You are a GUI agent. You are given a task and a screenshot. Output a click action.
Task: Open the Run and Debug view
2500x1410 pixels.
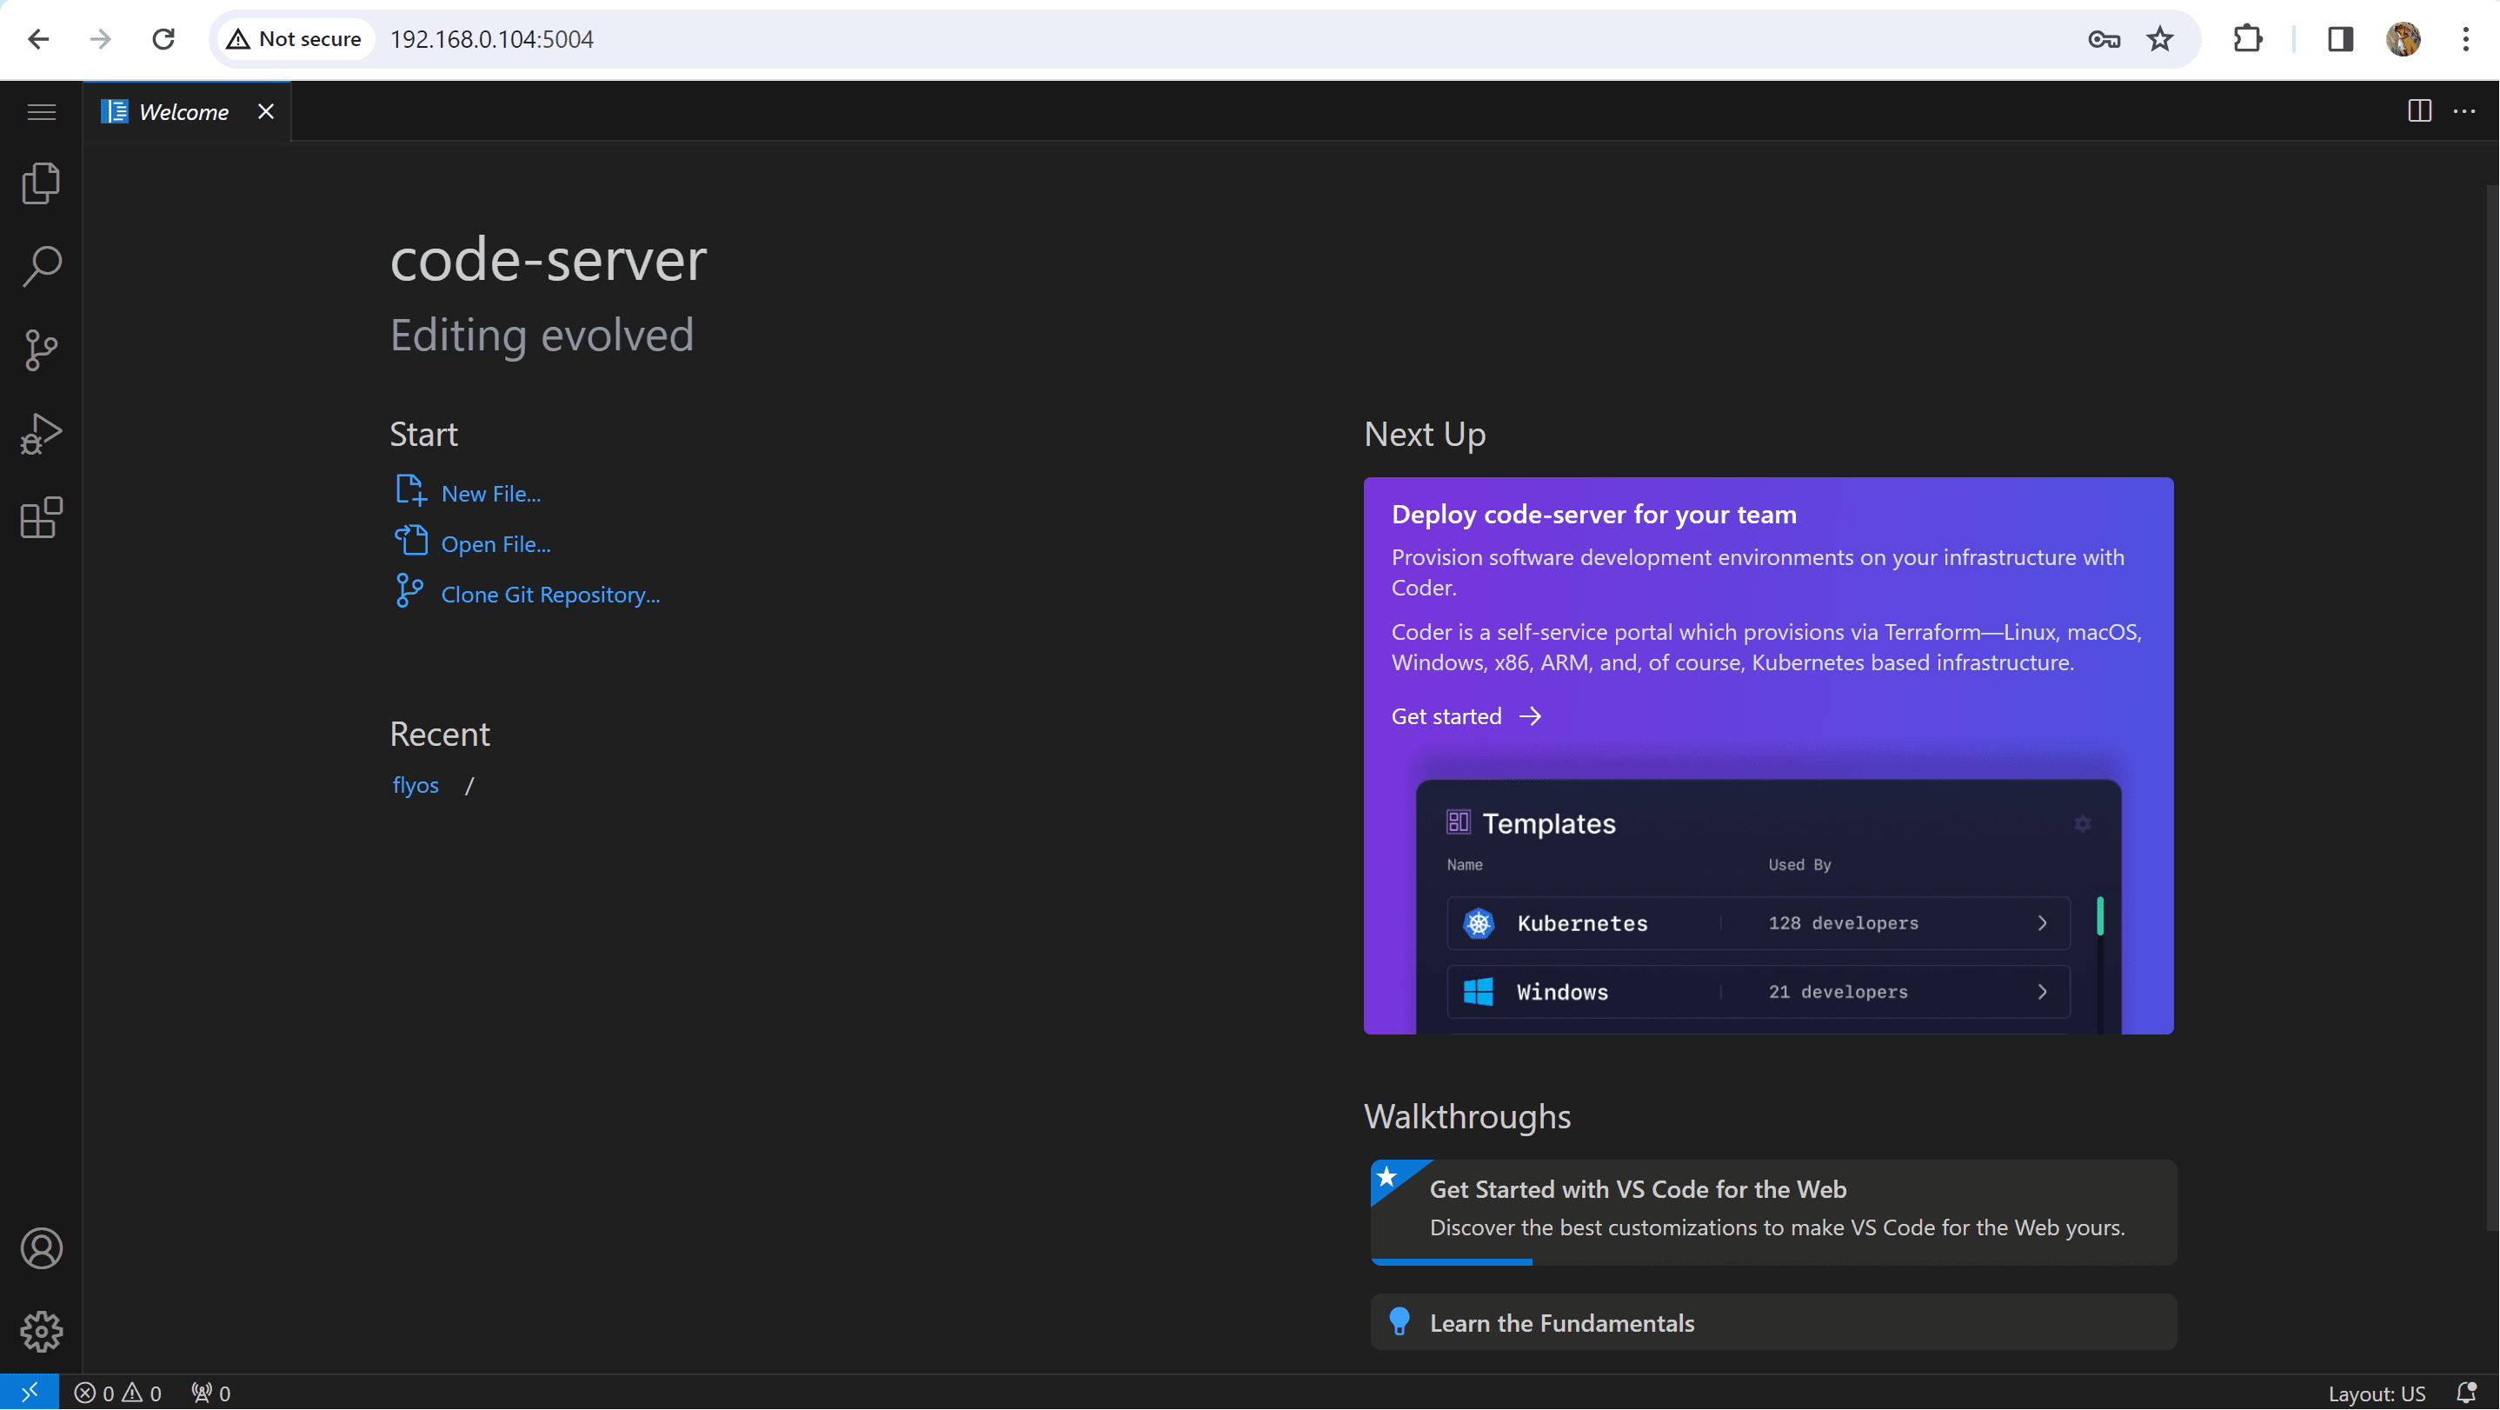coord(41,434)
